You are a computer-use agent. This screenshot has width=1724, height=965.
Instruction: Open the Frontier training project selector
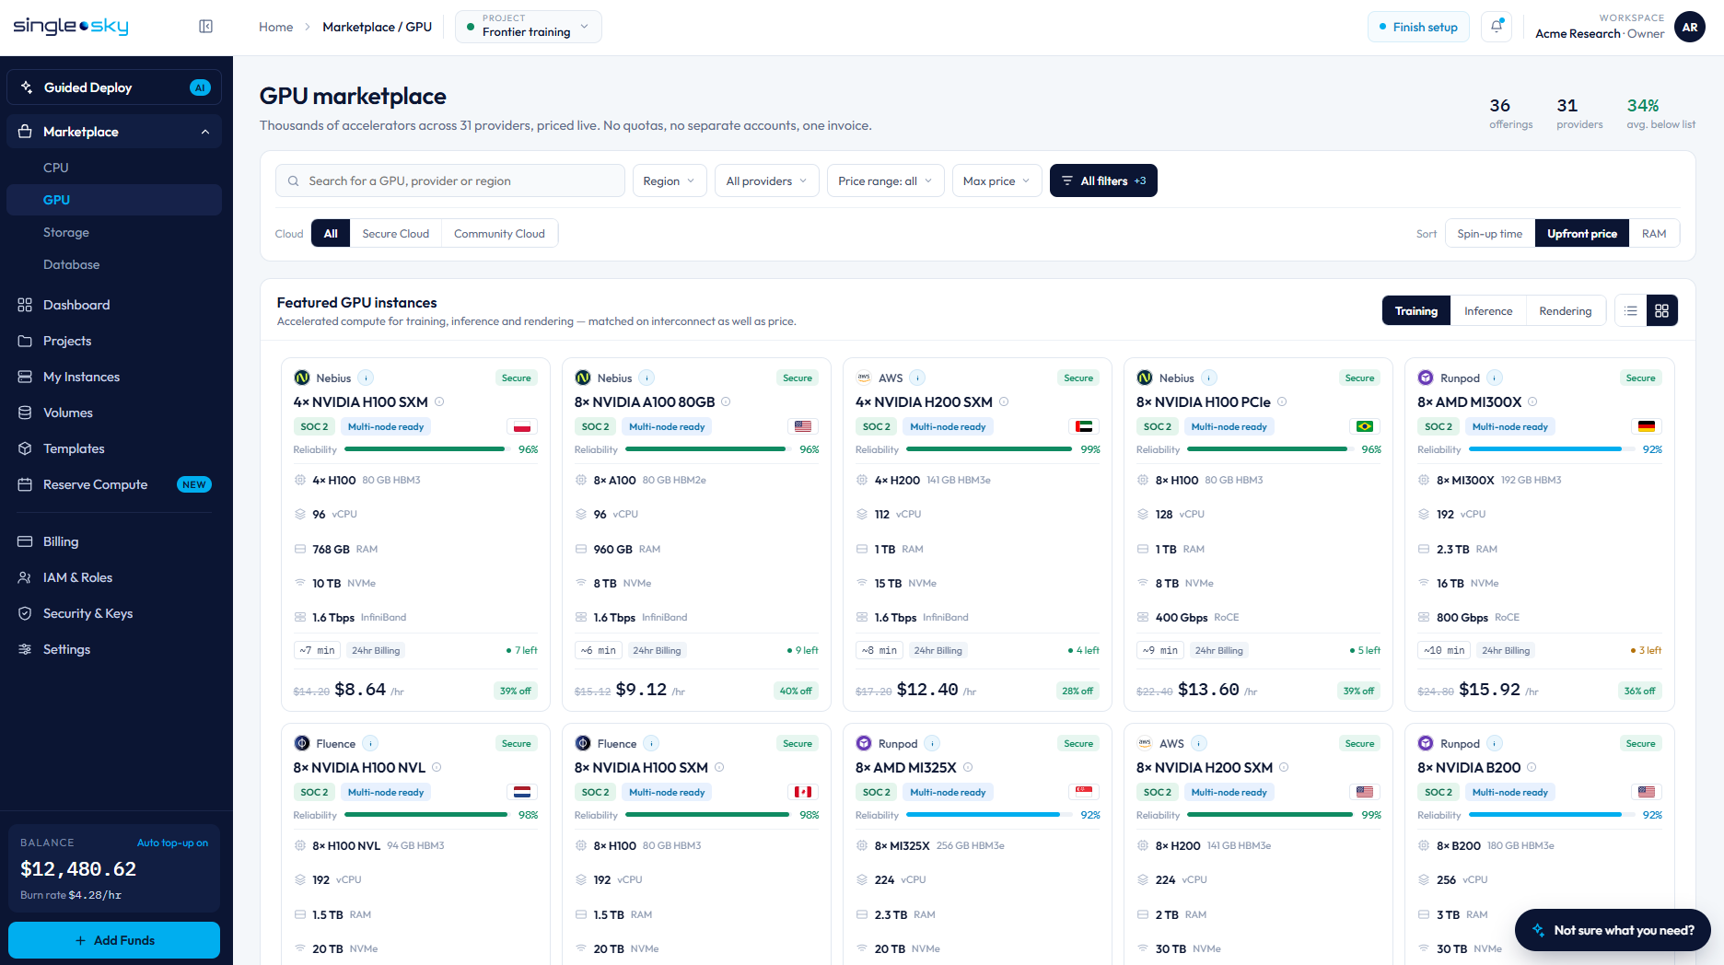tap(528, 27)
